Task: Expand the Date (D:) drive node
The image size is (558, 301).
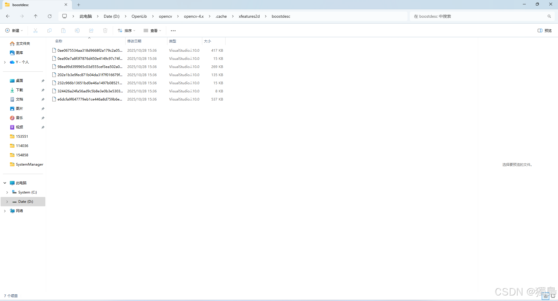Action: (x=7, y=202)
